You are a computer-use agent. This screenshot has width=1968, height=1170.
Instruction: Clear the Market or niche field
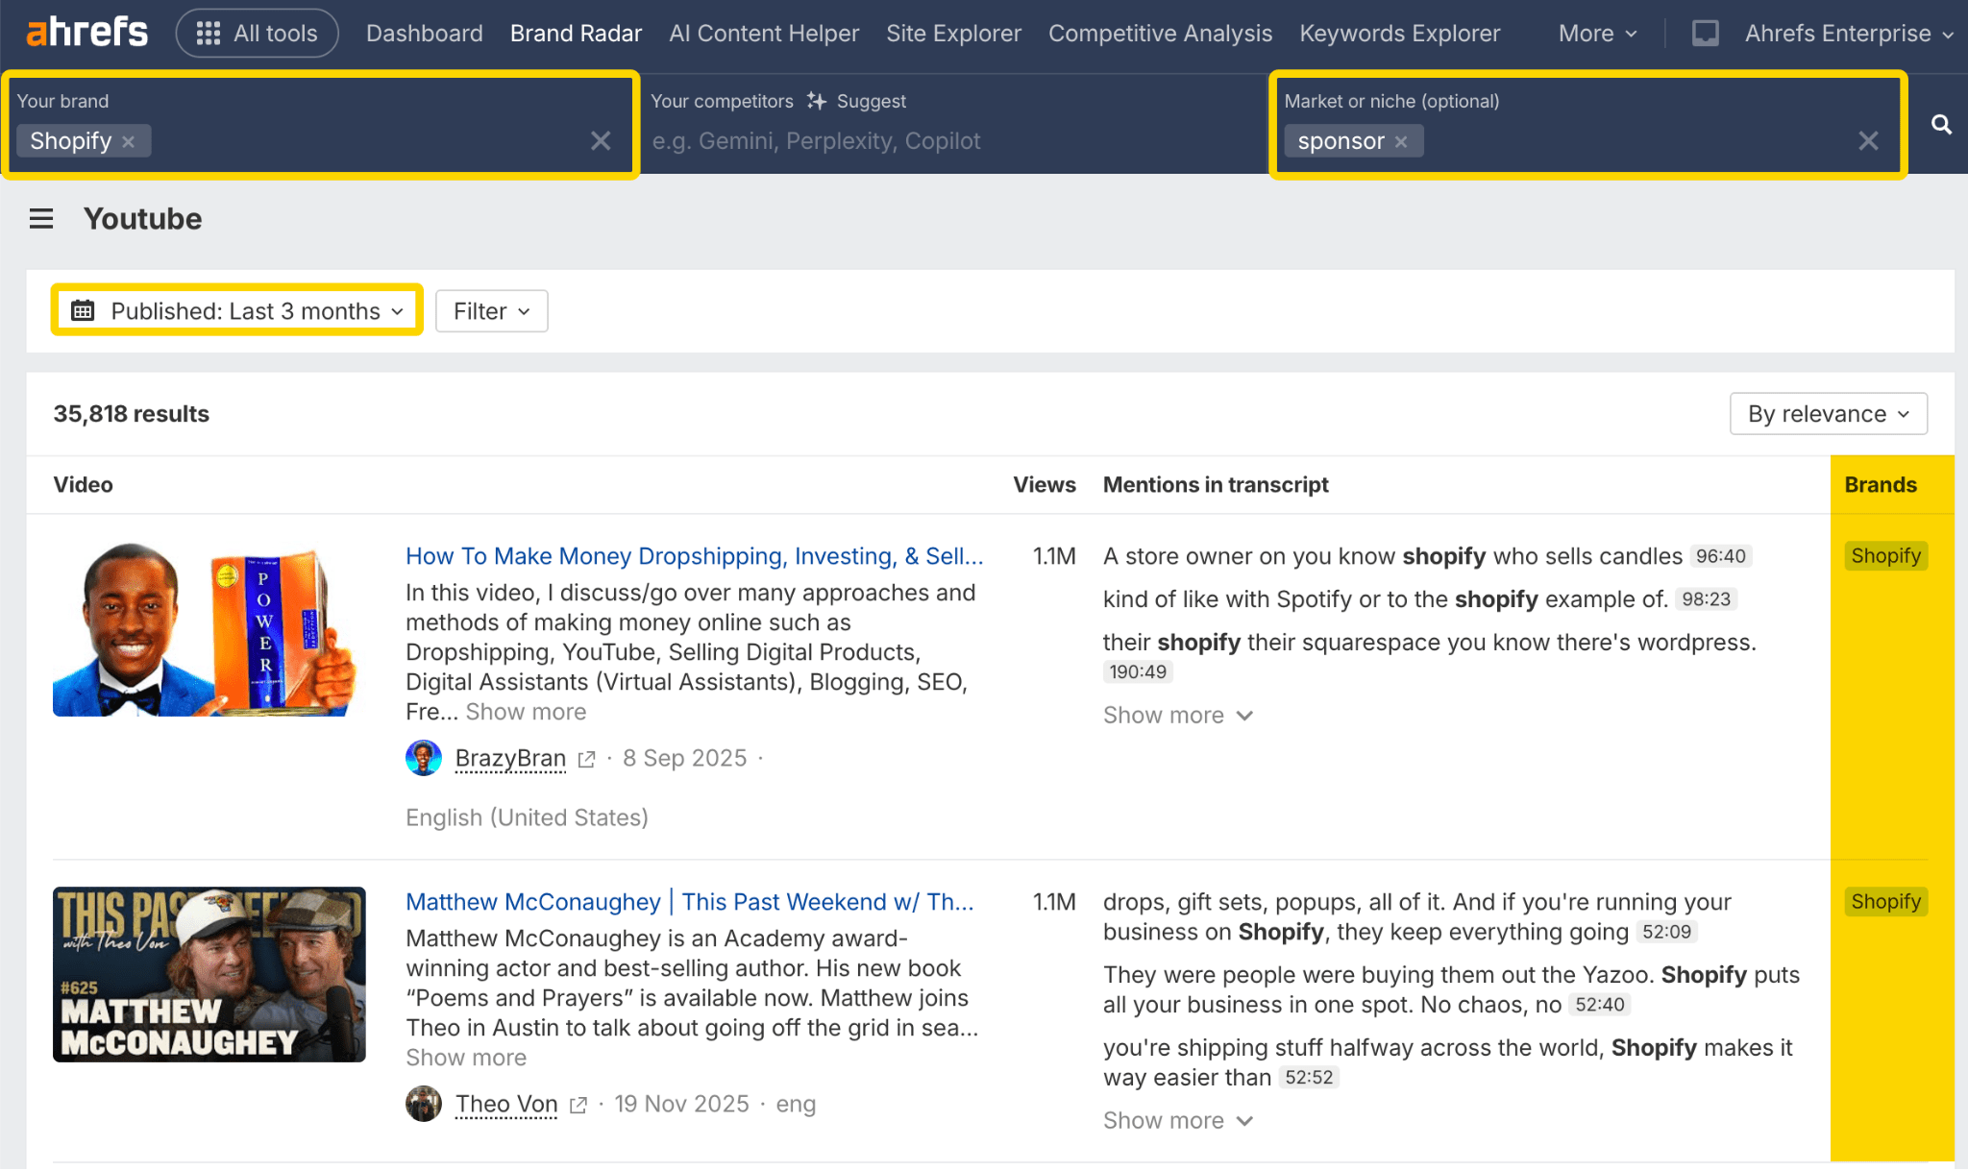point(1868,141)
